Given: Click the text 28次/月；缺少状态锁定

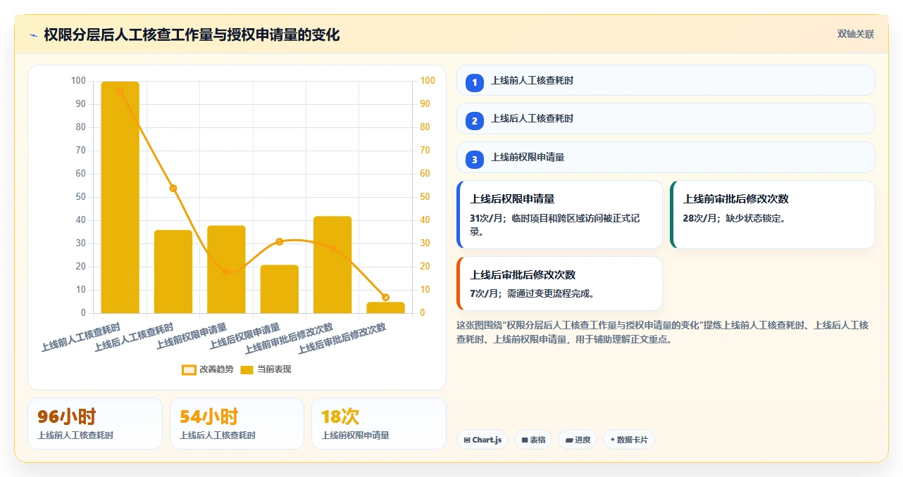Looking at the screenshot, I should tap(734, 218).
